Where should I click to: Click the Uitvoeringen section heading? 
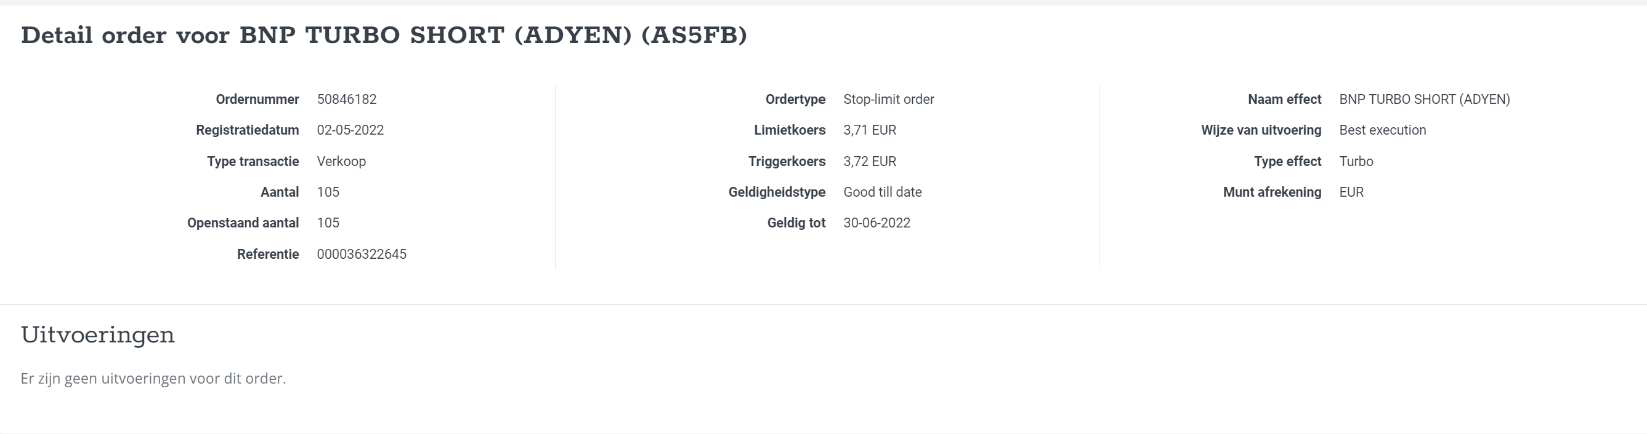pos(98,335)
